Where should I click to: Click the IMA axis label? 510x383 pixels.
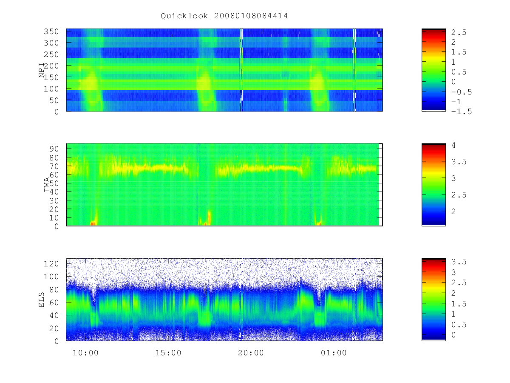click(x=47, y=185)
